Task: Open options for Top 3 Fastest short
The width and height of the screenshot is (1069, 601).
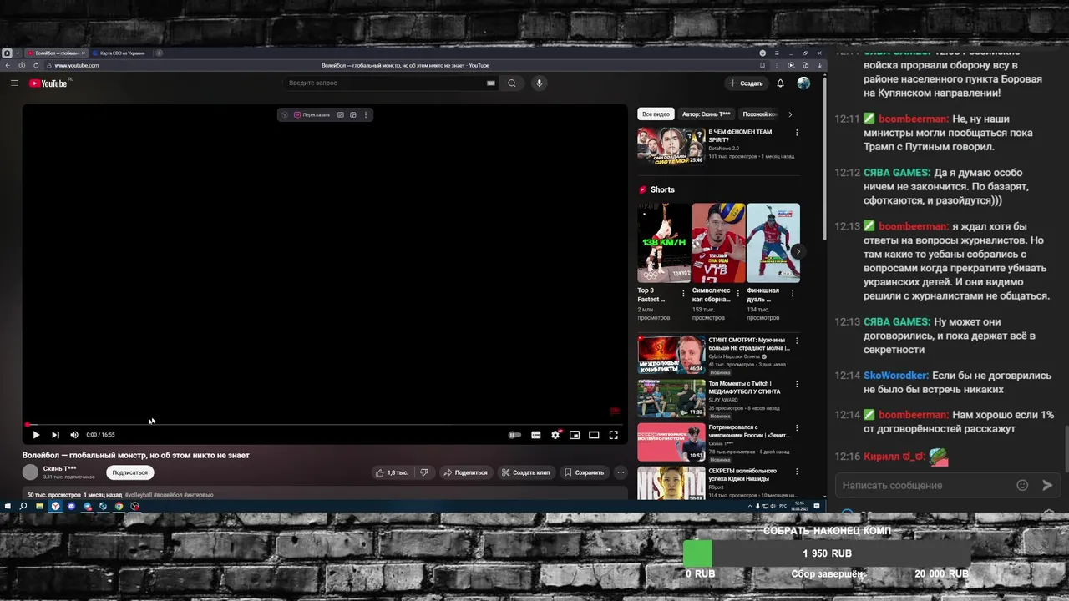Action: tap(683, 294)
